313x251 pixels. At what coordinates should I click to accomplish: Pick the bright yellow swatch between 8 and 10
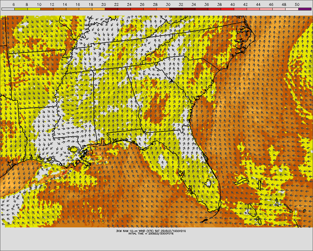point(34,9)
